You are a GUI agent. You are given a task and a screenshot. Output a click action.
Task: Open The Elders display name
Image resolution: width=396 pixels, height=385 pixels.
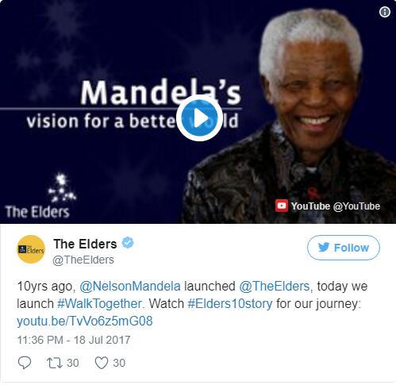point(85,244)
